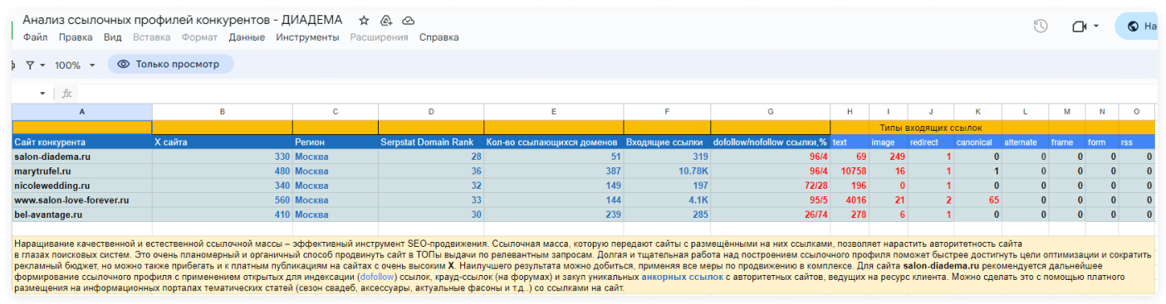Check the cloud document status icon
The height and width of the screenshot is (304, 1166).
point(408,20)
